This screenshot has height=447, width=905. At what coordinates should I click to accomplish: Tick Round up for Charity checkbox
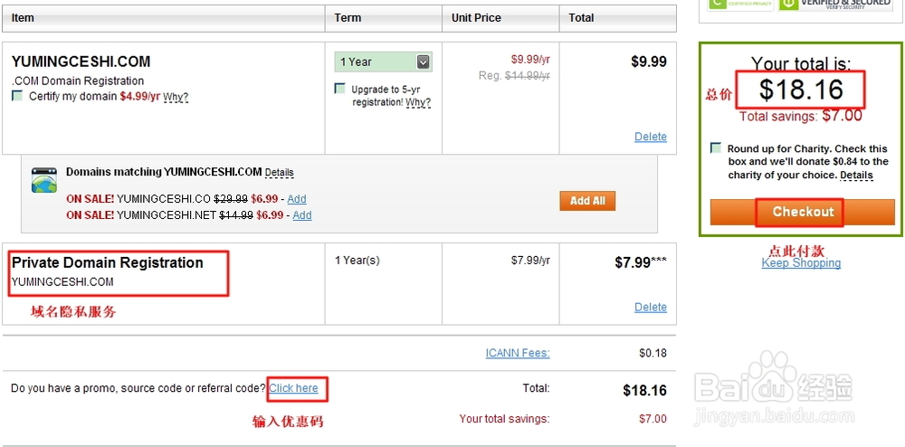pyautogui.click(x=716, y=147)
